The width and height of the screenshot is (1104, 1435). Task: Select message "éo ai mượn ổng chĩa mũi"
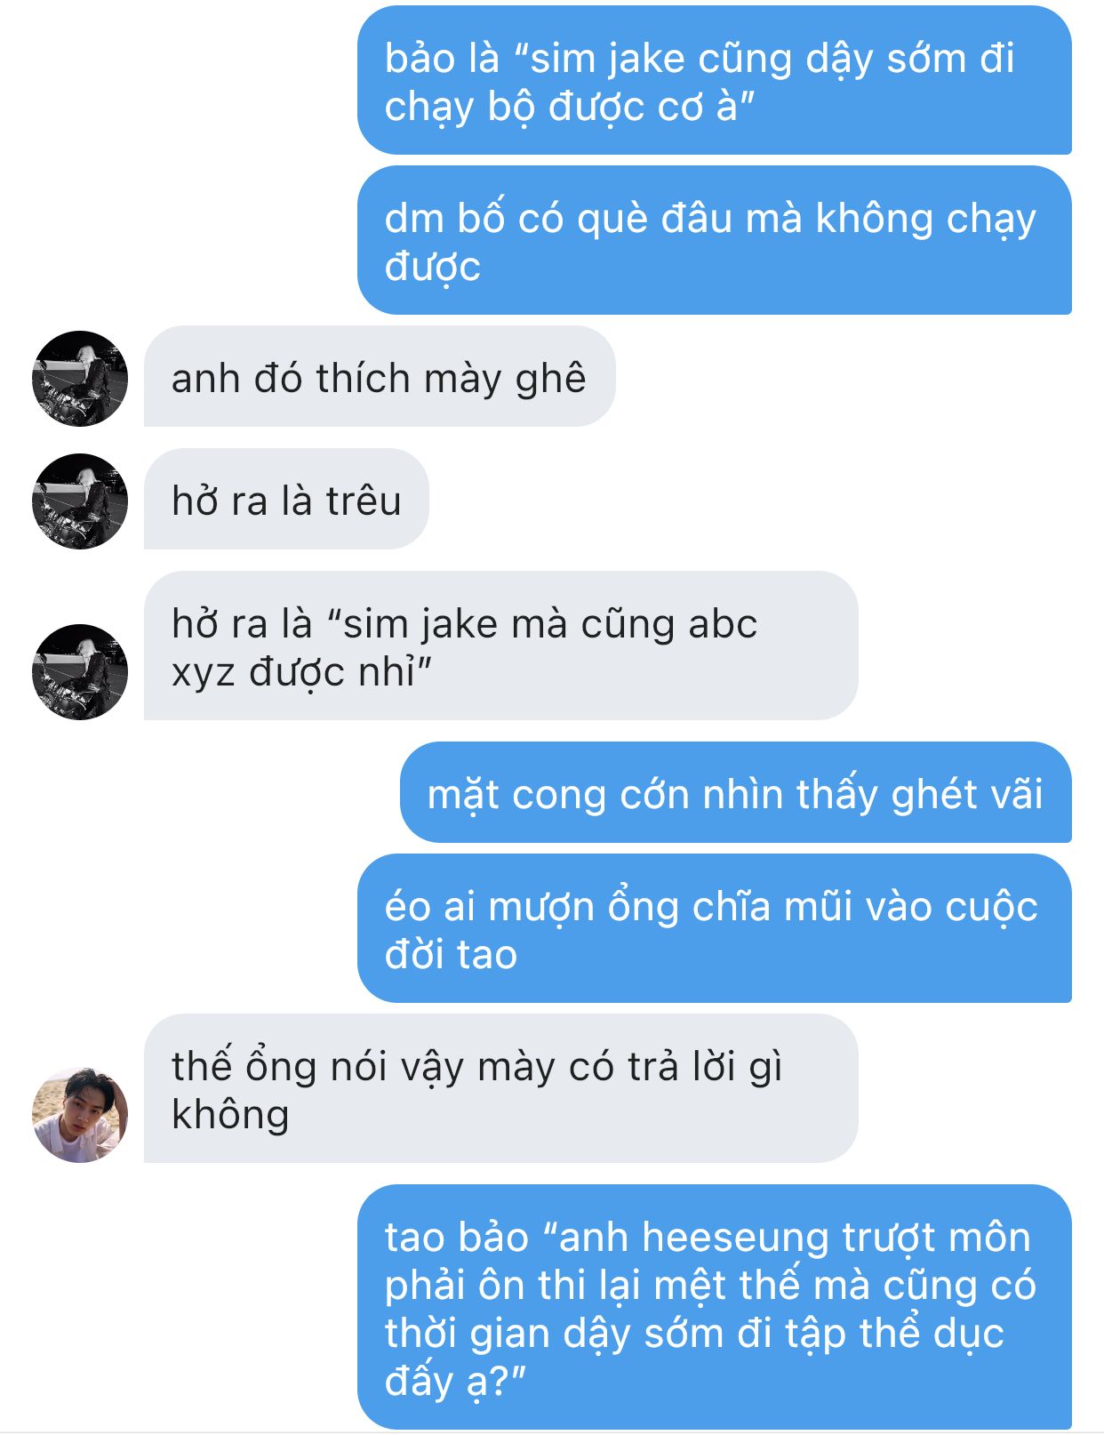[x=715, y=929]
